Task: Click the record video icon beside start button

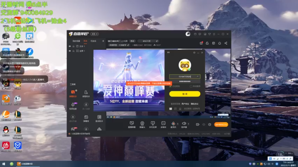Action: pos(197,124)
